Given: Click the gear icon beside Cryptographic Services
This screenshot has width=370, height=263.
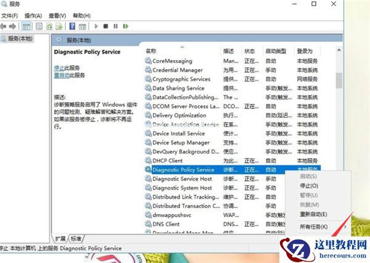Looking at the screenshot, I should pyautogui.click(x=148, y=79).
